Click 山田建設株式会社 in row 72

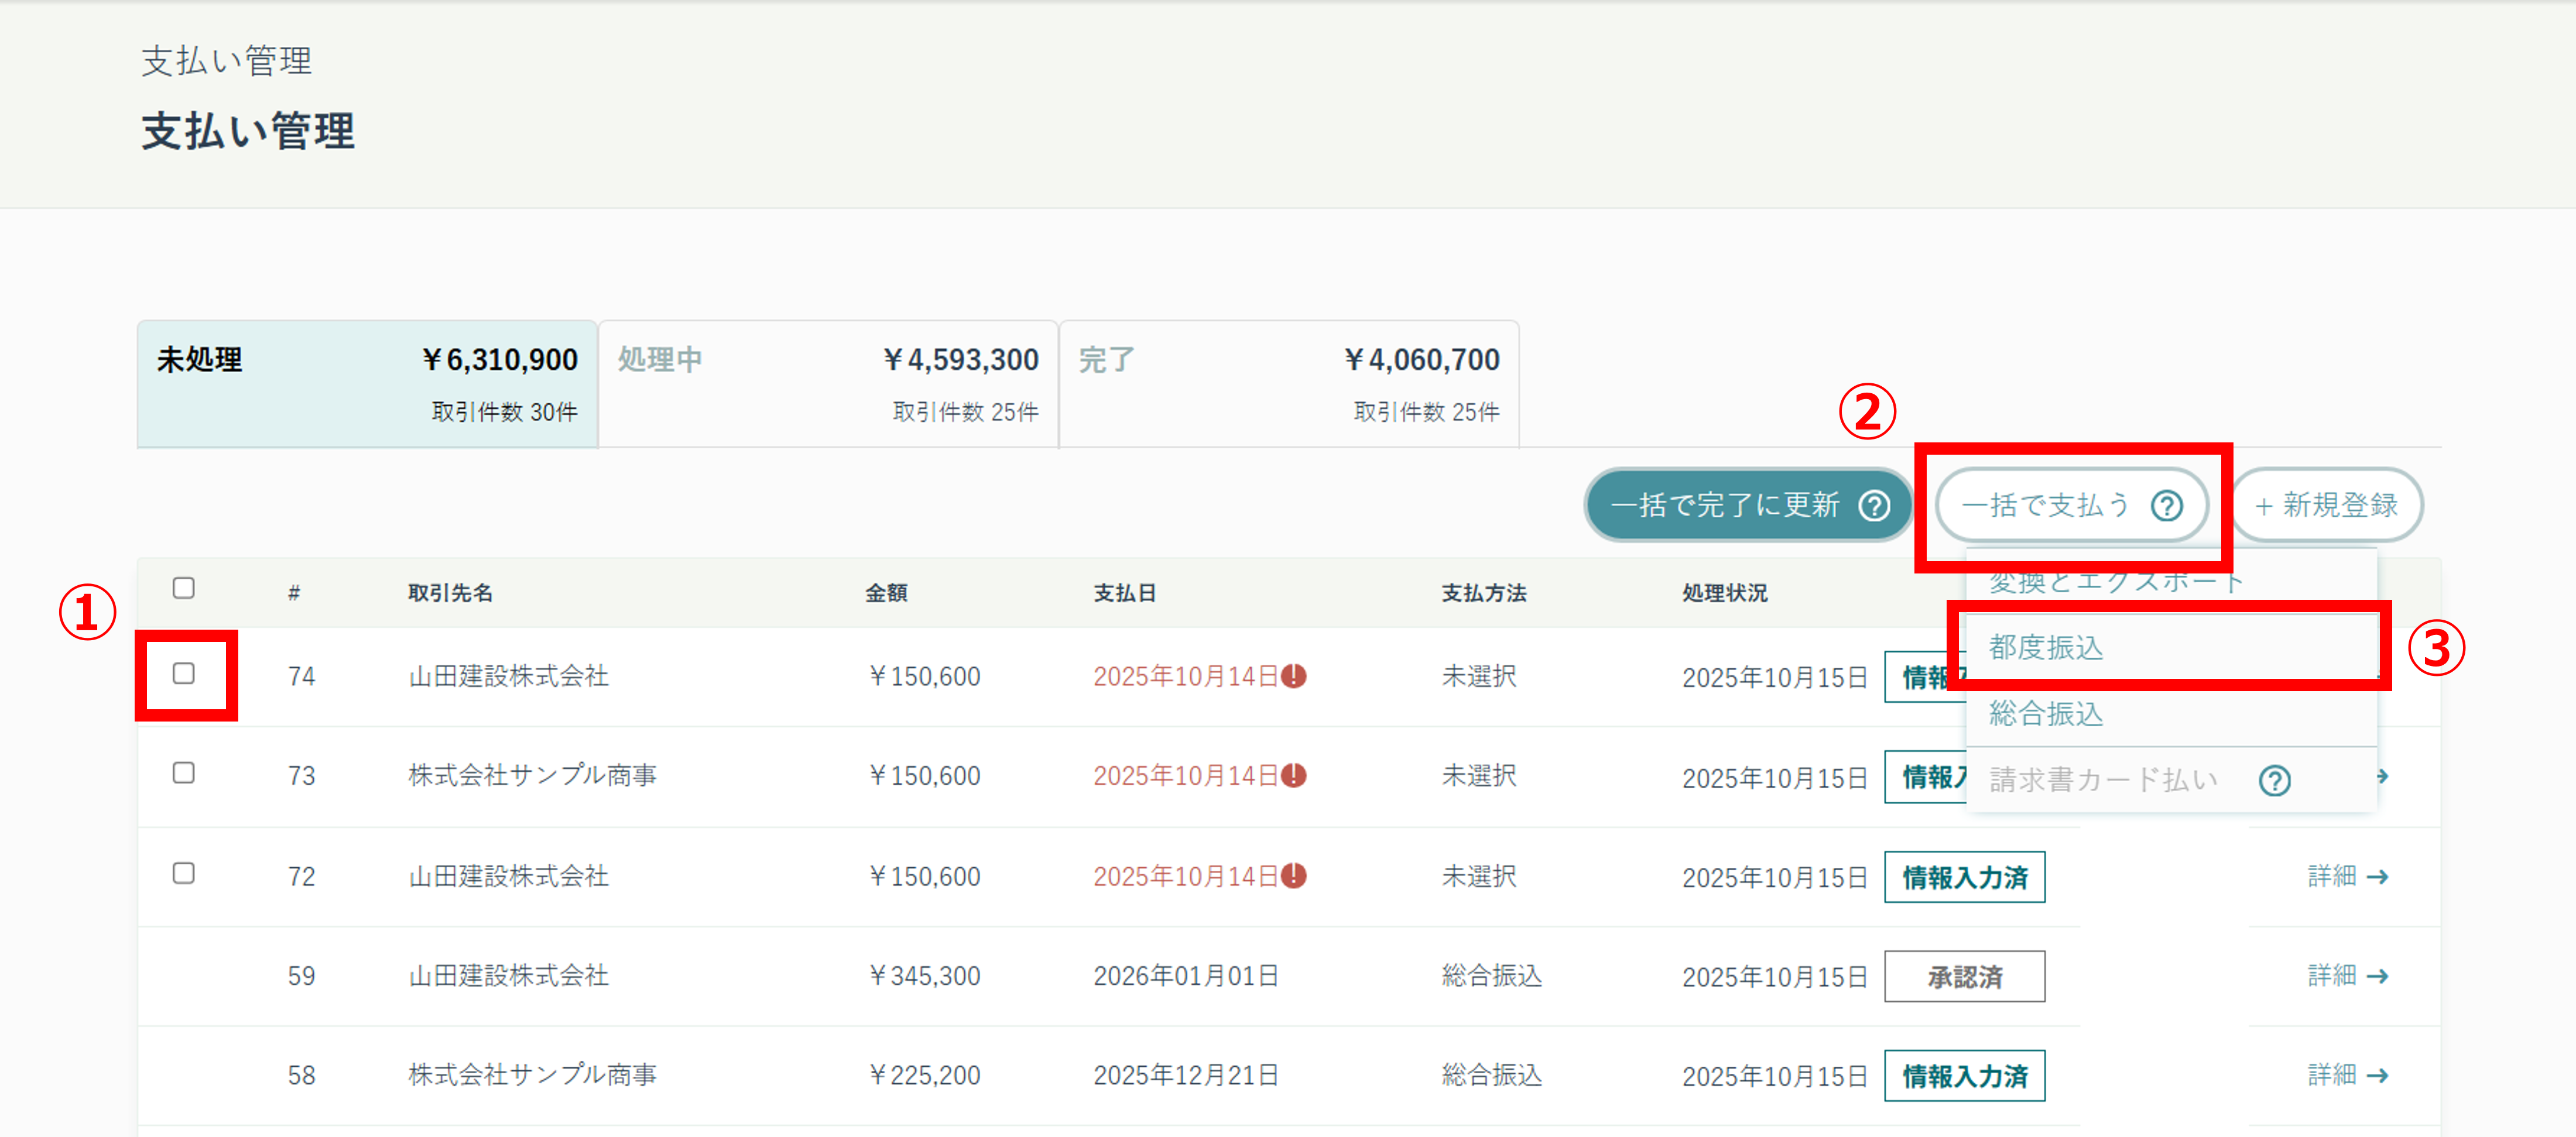(x=508, y=876)
